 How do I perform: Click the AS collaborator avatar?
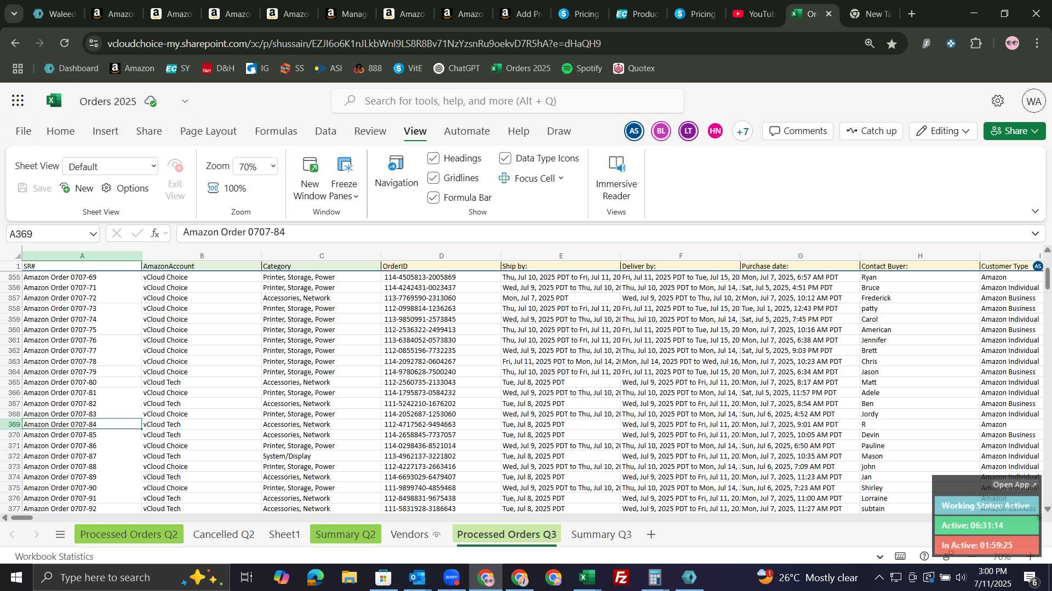634,131
